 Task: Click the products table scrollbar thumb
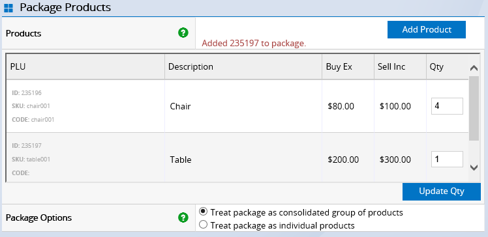(x=474, y=108)
